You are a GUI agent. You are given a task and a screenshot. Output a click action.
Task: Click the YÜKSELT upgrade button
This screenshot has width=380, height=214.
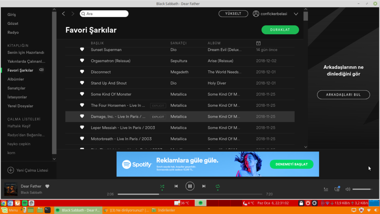coord(233,14)
